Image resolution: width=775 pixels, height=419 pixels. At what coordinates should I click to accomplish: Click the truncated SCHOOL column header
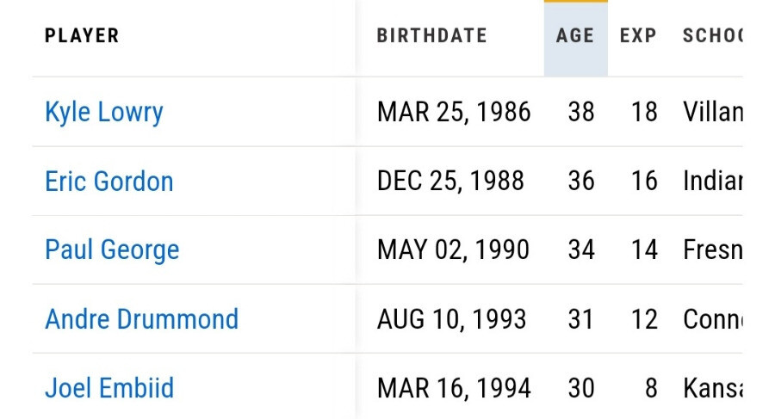[x=711, y=36]
